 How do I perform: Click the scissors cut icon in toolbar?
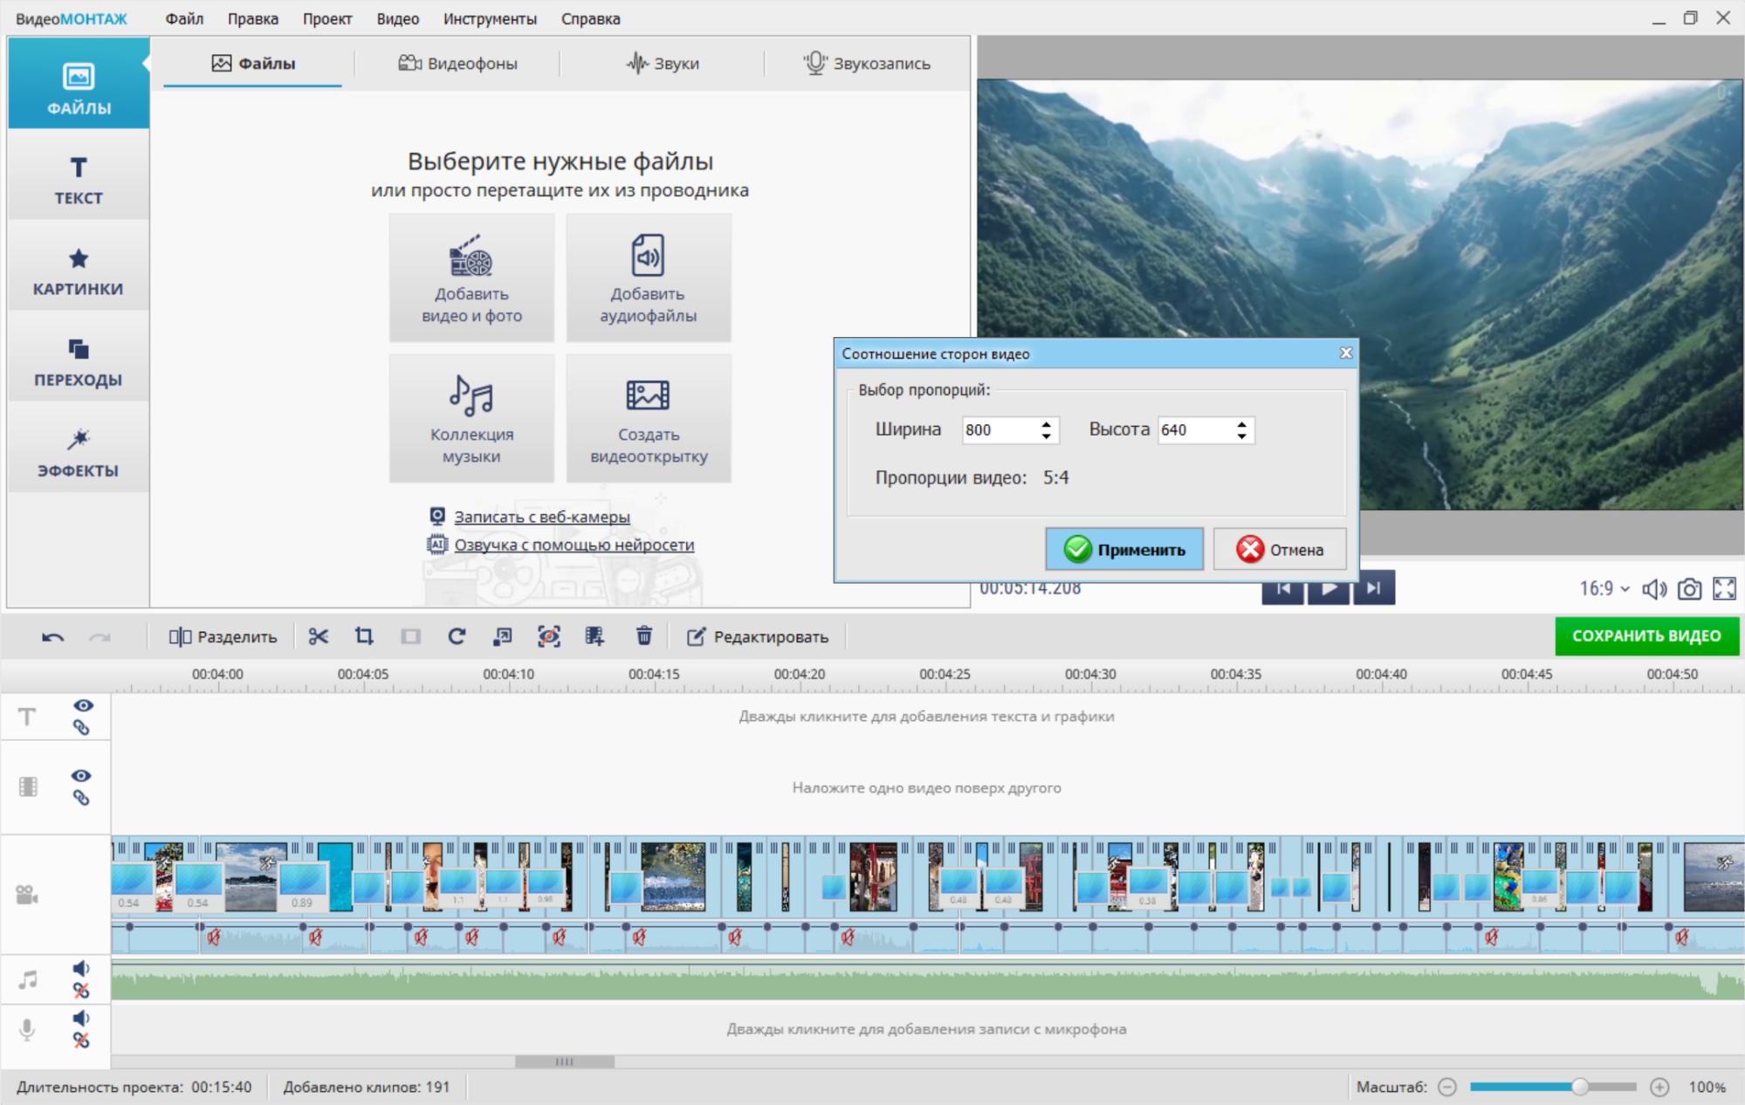tap(318, 636)
